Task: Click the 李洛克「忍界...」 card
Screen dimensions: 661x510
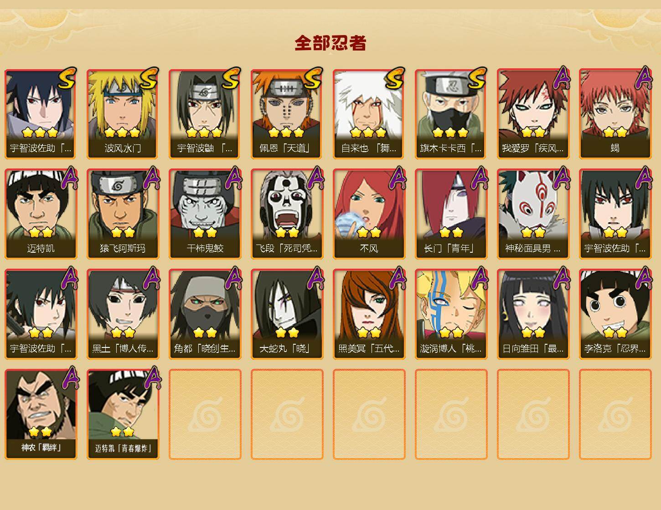Action: [615, 314]
